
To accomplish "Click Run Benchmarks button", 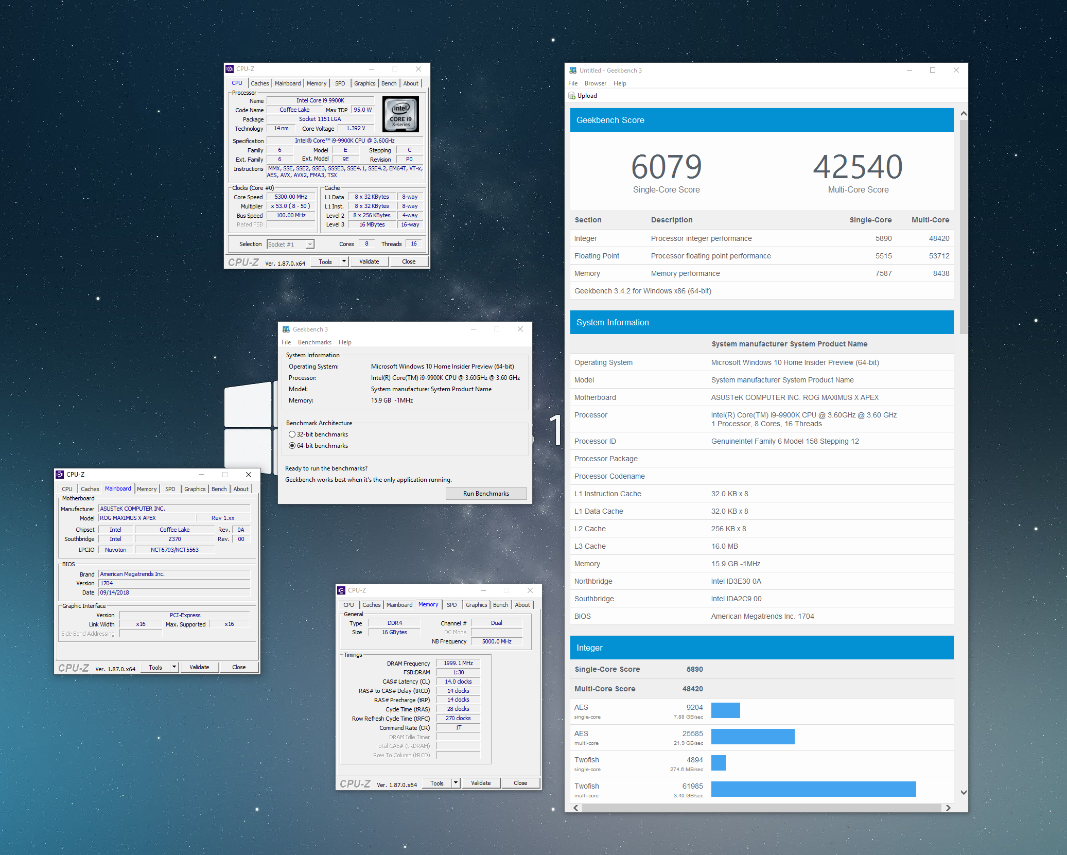I will click(486, 494).
